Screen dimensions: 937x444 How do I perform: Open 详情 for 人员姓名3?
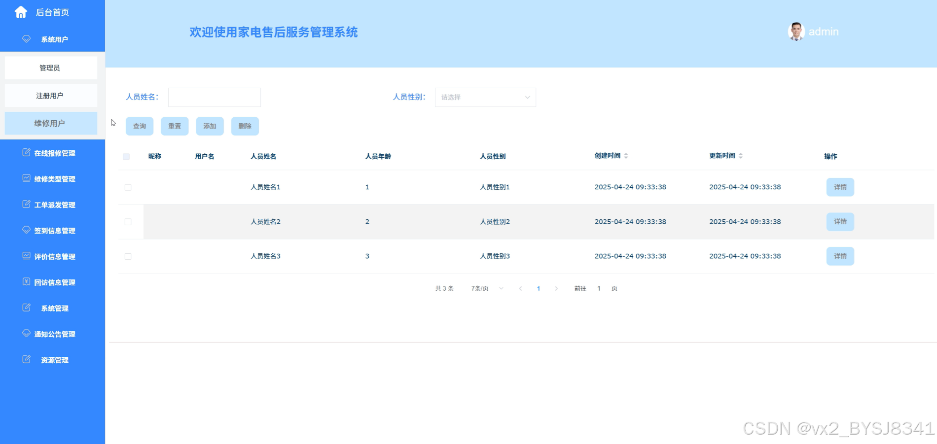click(840, 256)
